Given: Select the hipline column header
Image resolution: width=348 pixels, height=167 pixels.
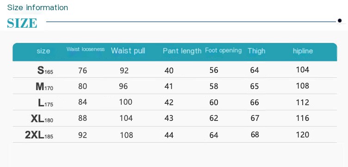Looking at the screenshot, I should pos(303,51).
